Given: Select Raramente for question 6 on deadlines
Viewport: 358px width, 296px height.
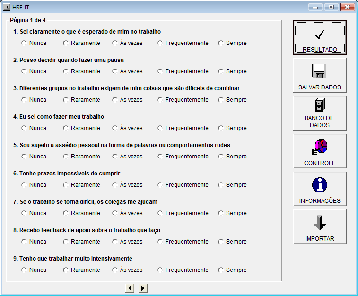Looking at the screenshot, I should coord(66,185).
